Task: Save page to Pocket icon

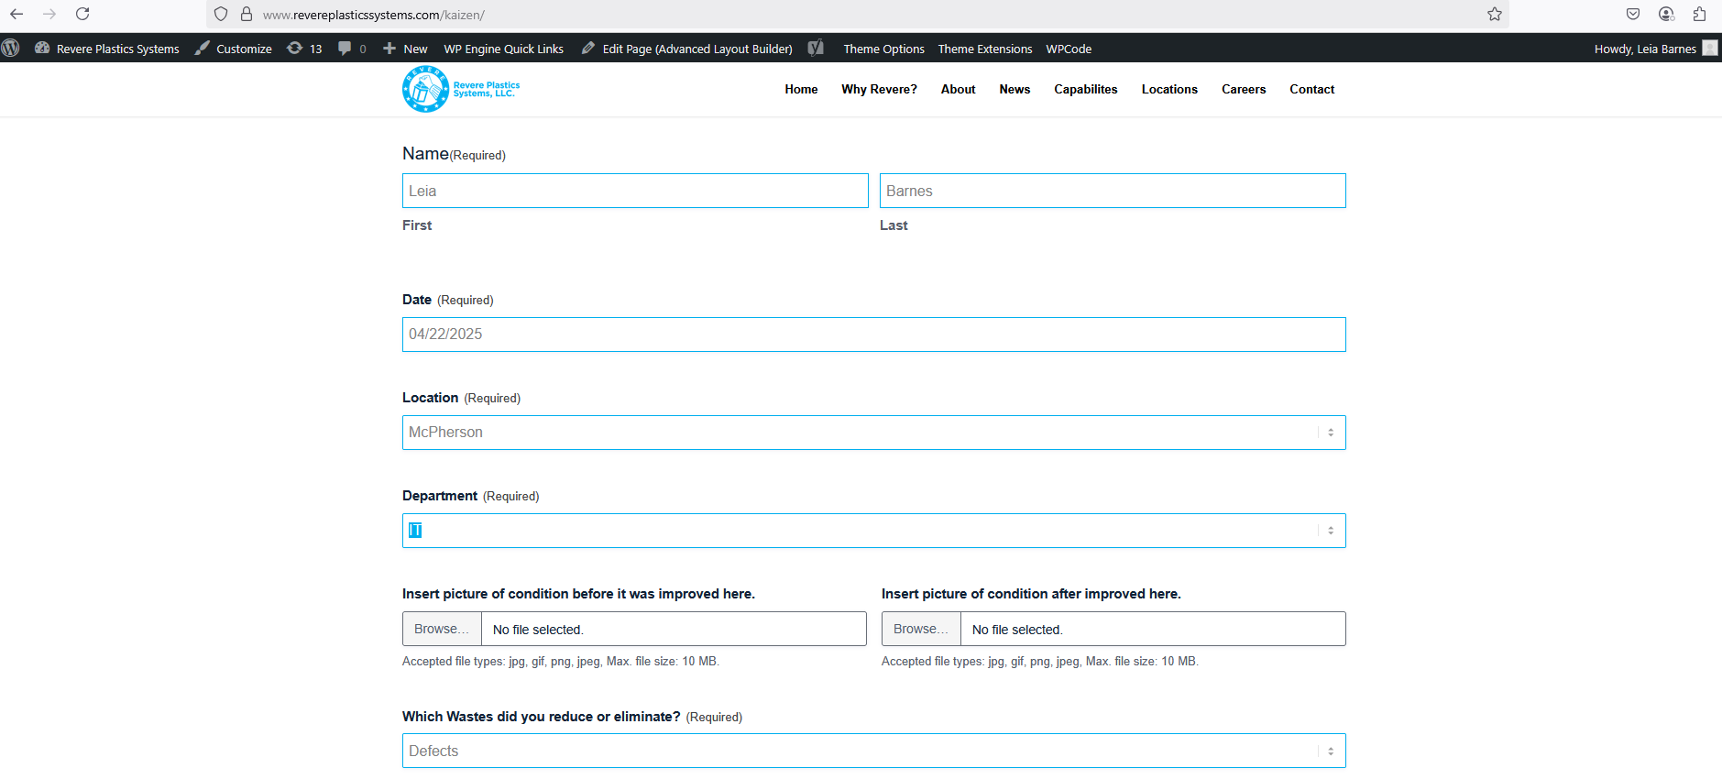Action: click(1633, 14)
